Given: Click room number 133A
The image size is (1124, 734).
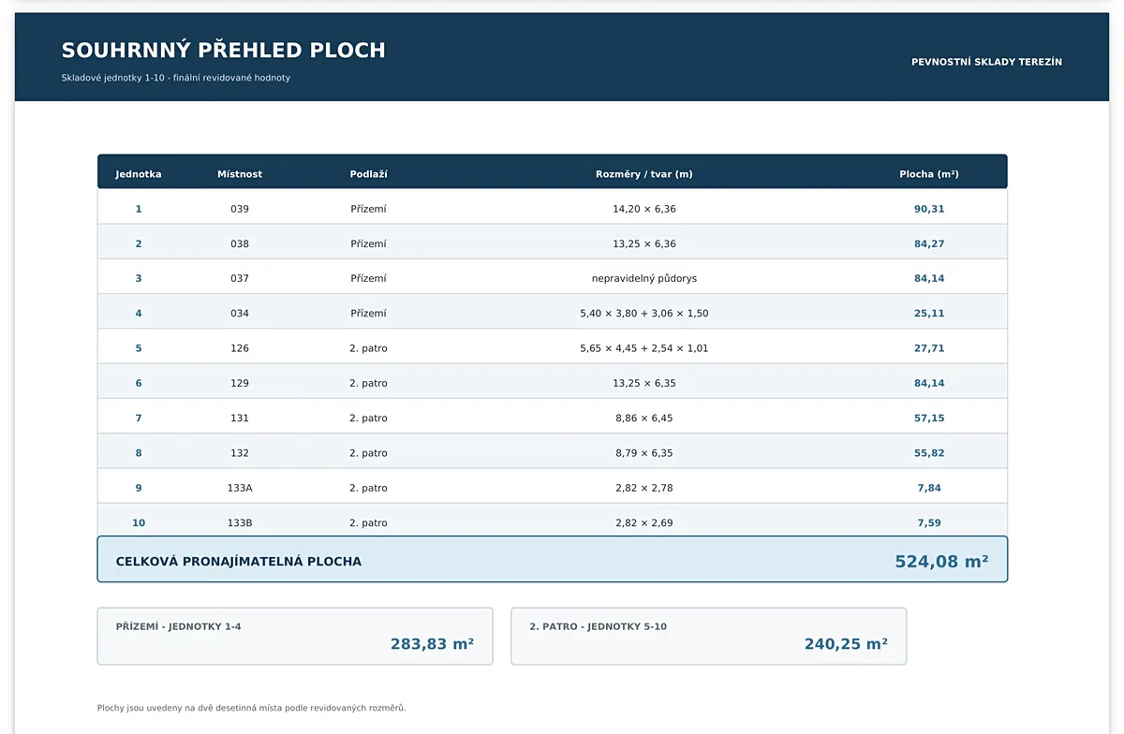Looking at the screenshot, I should [240, 488].
